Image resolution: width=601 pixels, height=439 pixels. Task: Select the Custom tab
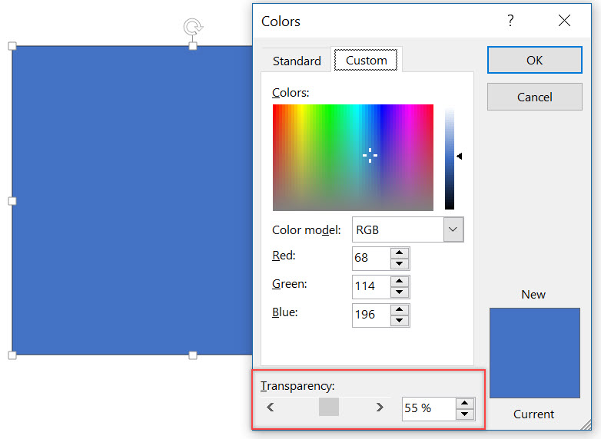click(x=366, y=60)
